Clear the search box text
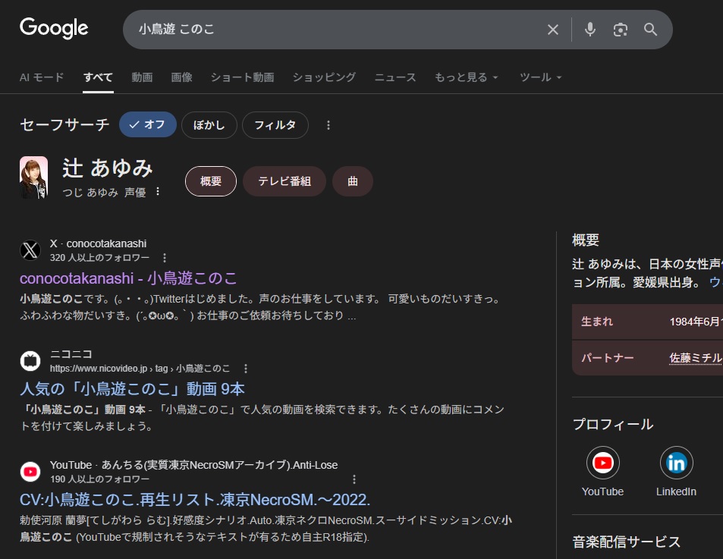The height and width of the screenshot is (559, 723). pos(553,30)
